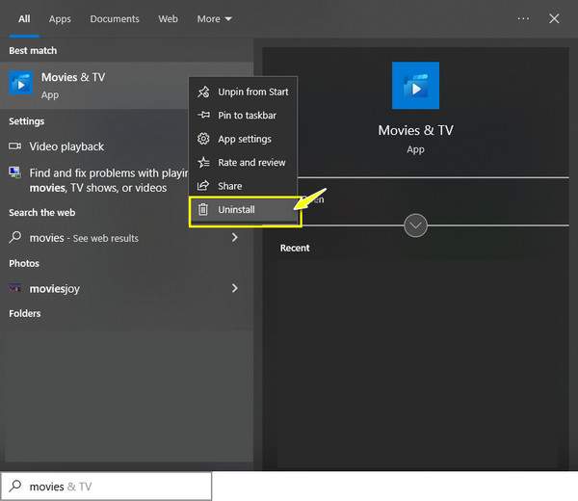The image size is (578, 501).
Task: Click the Folders section heading
Action: [x=25, y=313]
